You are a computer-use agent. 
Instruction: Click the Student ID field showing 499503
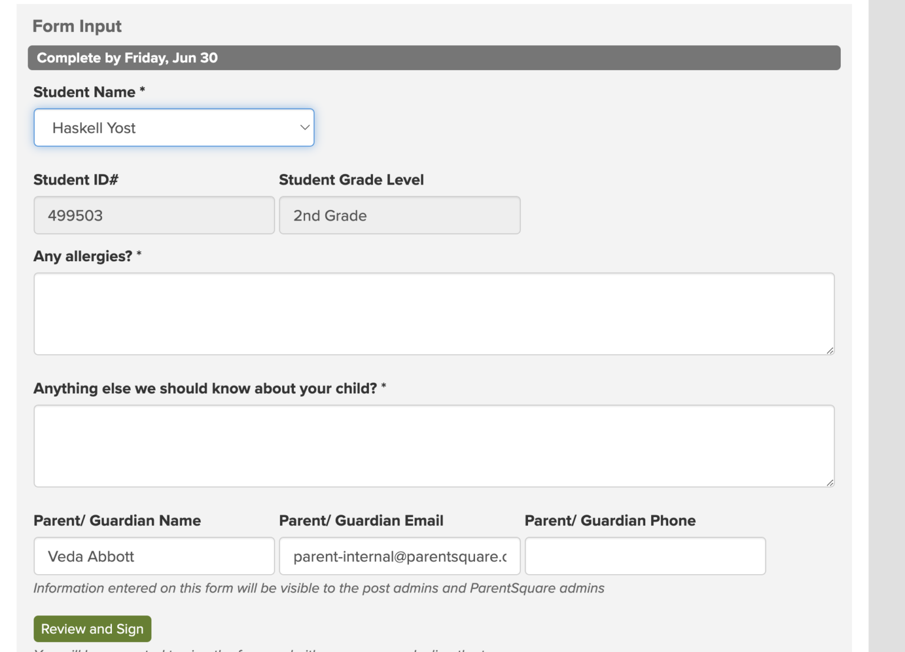pyautogui.click(x=154, y=215)
